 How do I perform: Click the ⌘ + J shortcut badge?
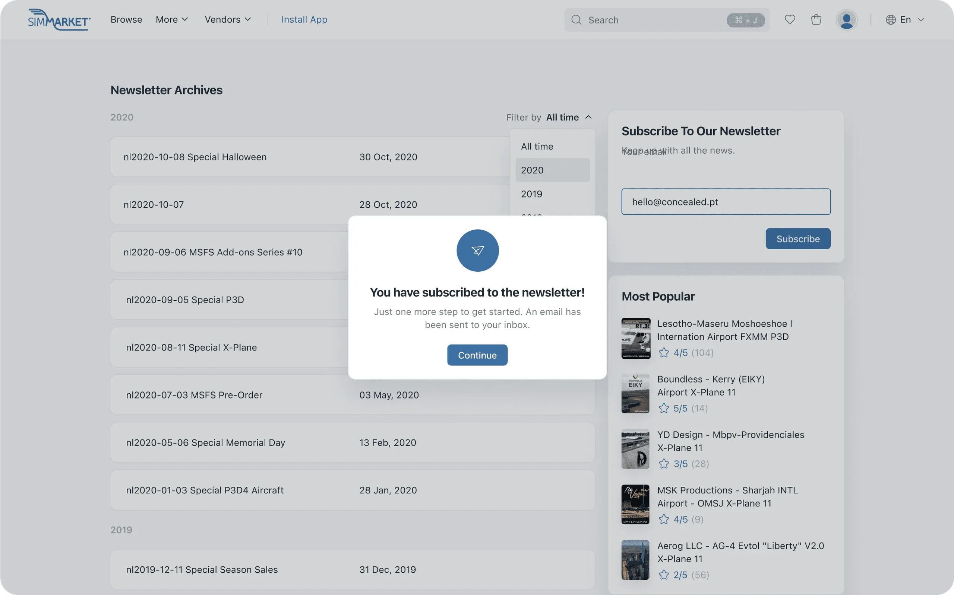[x=746, y=20]
